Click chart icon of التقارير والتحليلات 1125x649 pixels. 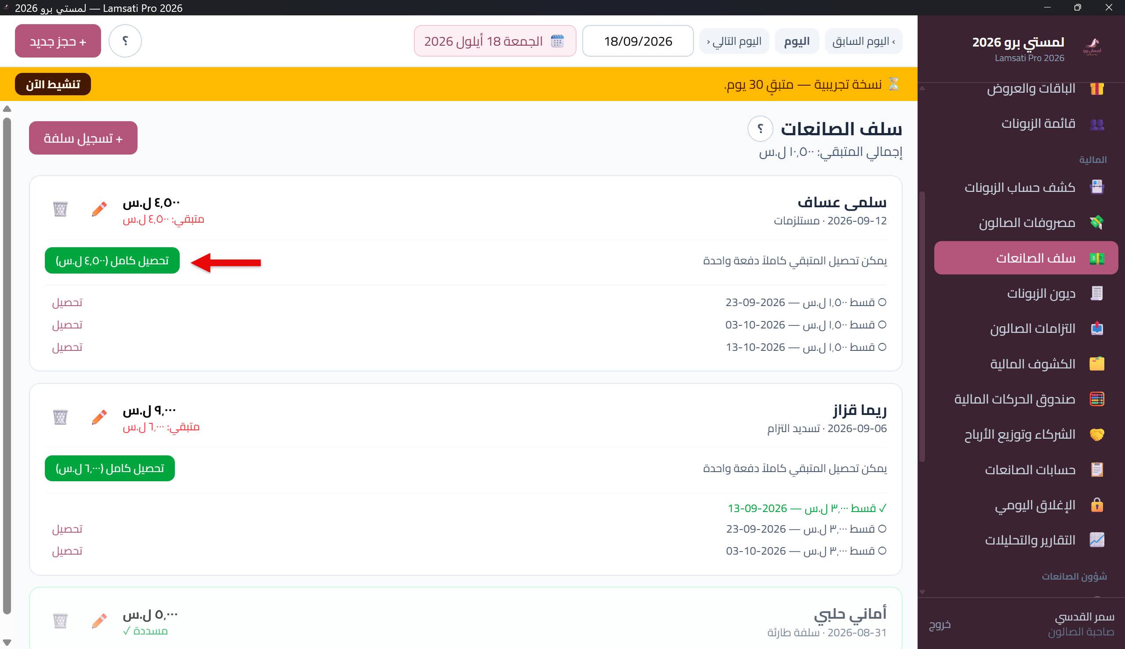tap(1096, 540)
